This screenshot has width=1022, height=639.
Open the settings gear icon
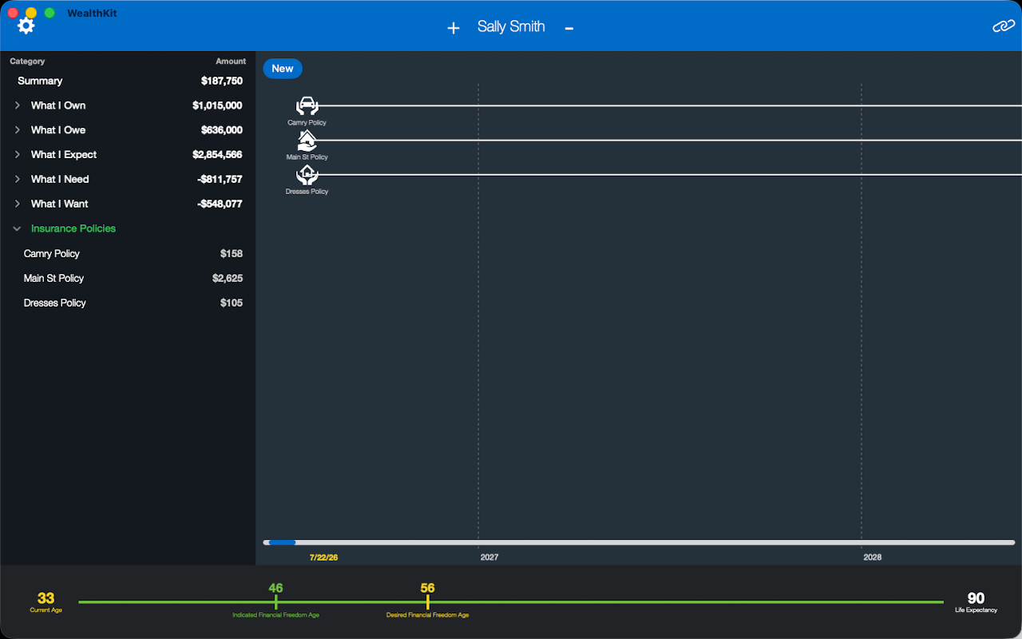(x=26, y=26)
